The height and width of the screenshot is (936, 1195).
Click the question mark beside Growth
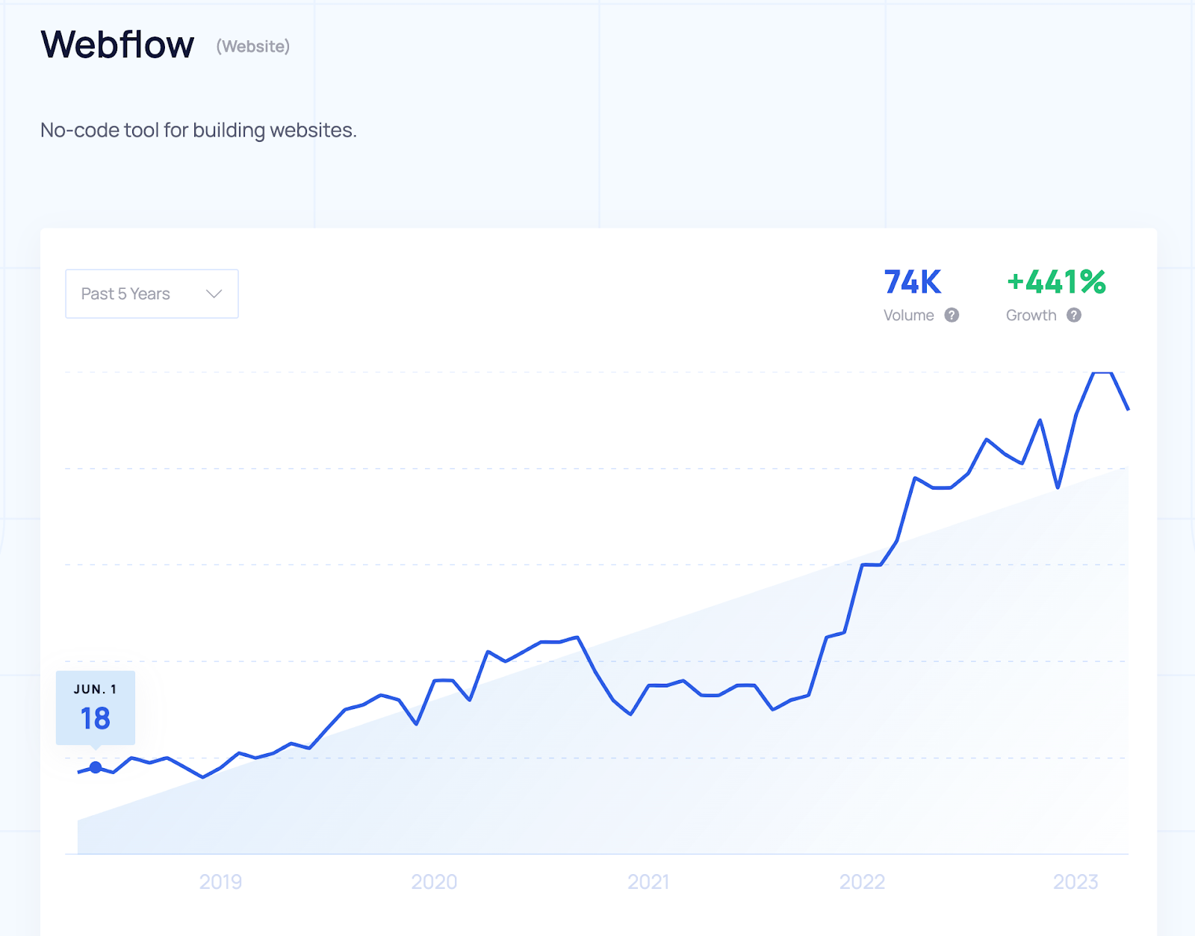pos(1075,316)
